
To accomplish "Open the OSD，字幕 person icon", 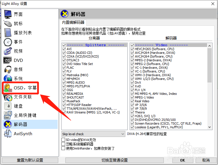I will tap(8, 88).
